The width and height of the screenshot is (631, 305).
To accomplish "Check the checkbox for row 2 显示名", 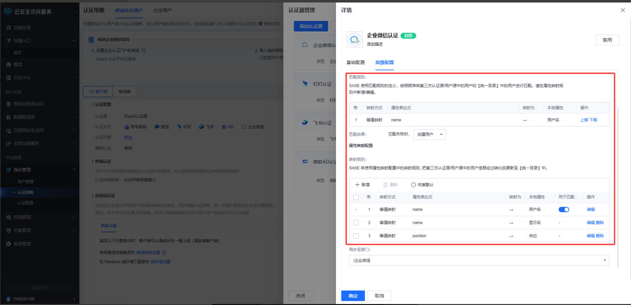I will [356, 223].
